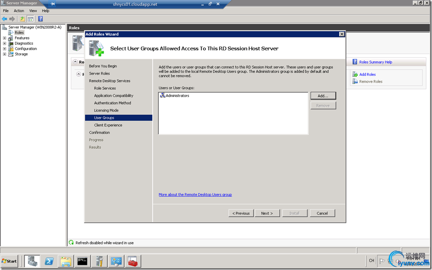Click the remote session pin icon

coord(53,4)
